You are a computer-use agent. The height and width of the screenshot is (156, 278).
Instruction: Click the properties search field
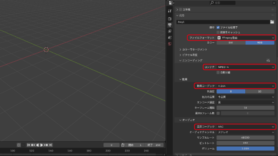(222, 3)
